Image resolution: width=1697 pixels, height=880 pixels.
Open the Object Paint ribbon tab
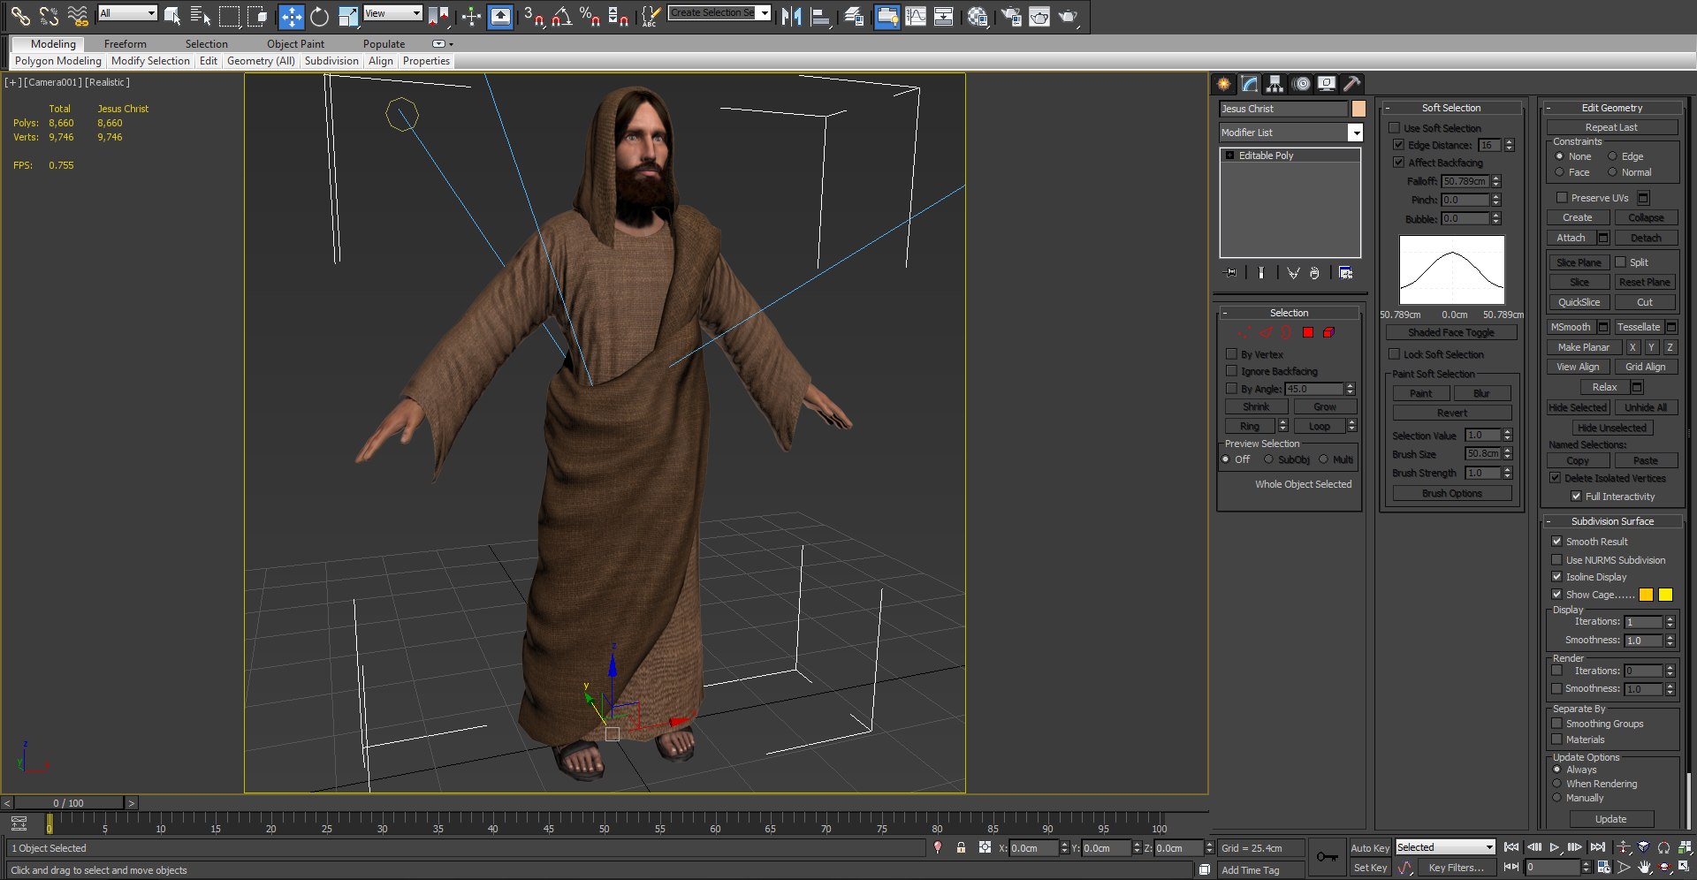click(295, 44)
